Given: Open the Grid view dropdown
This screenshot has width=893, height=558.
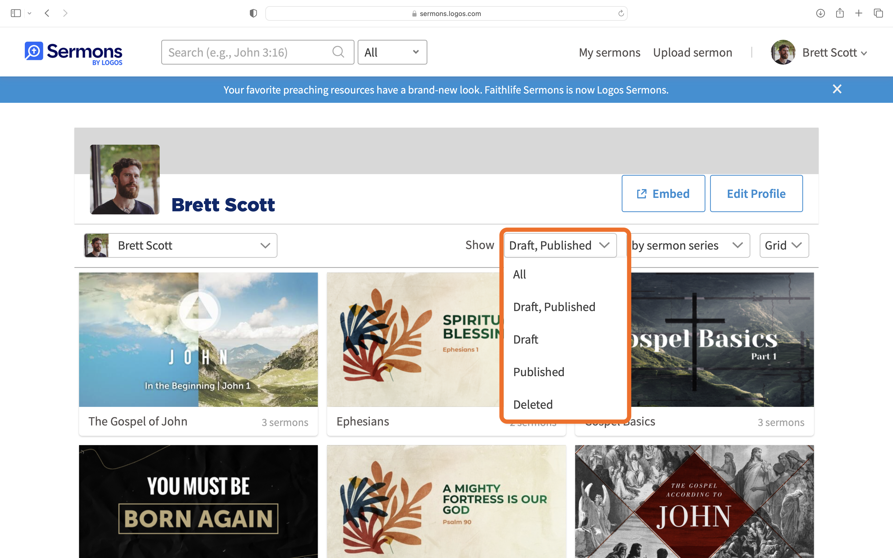Looking at the screenshot, I should pyautogui.click(x=784, y=245).
